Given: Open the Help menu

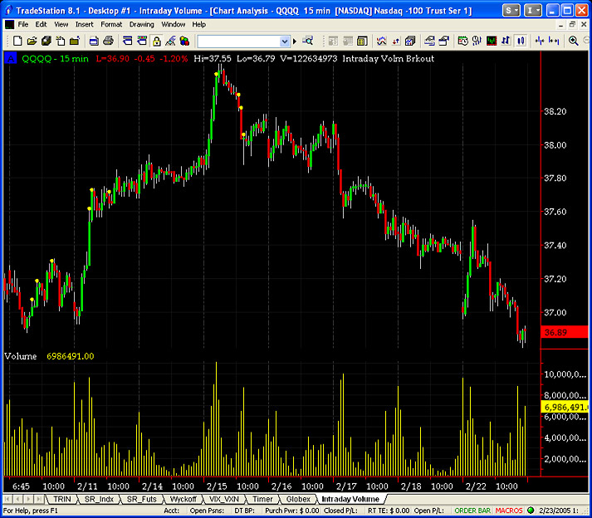Looking at the screenshot, I should [199, 25].
